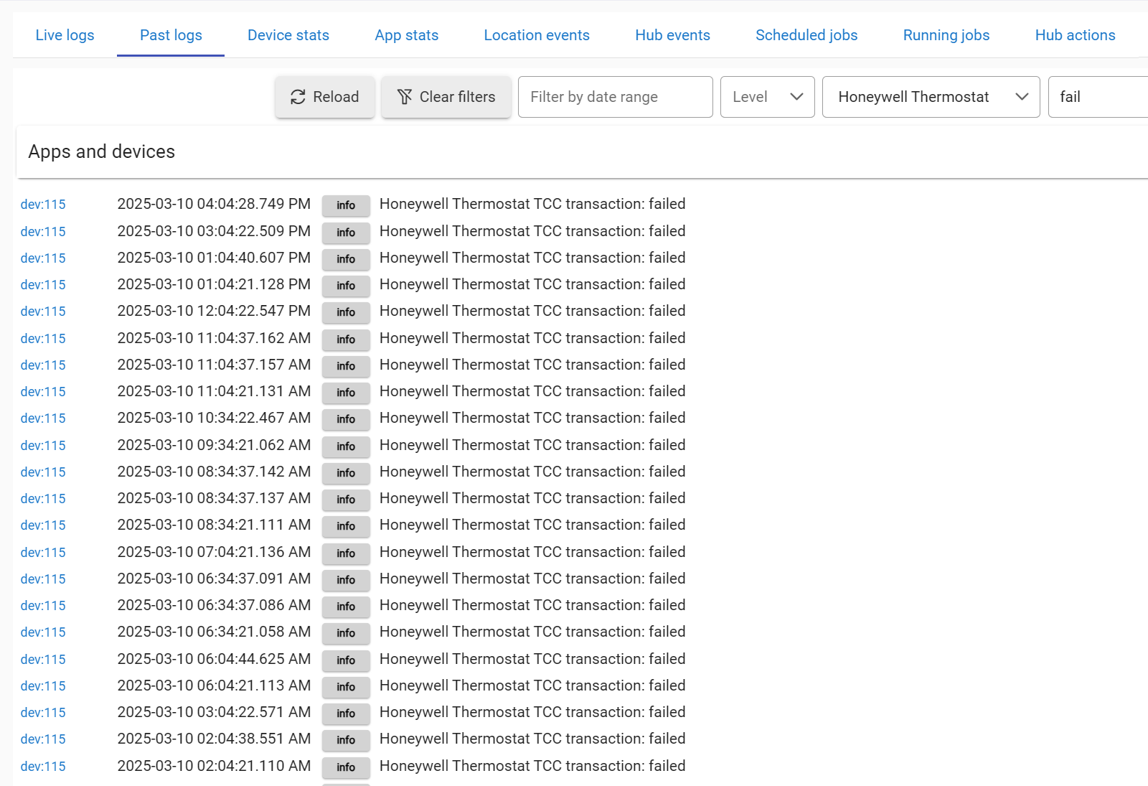Screen dimensions: 1148x786
Task: Select timestamp 2025-03-10 06:04:21.113 AM
Action: pos(214,686)
